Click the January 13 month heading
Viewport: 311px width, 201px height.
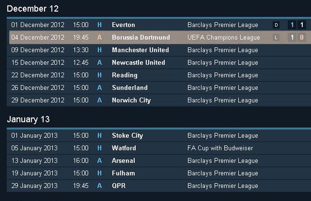pyautogui.click(x=28, y=119)
